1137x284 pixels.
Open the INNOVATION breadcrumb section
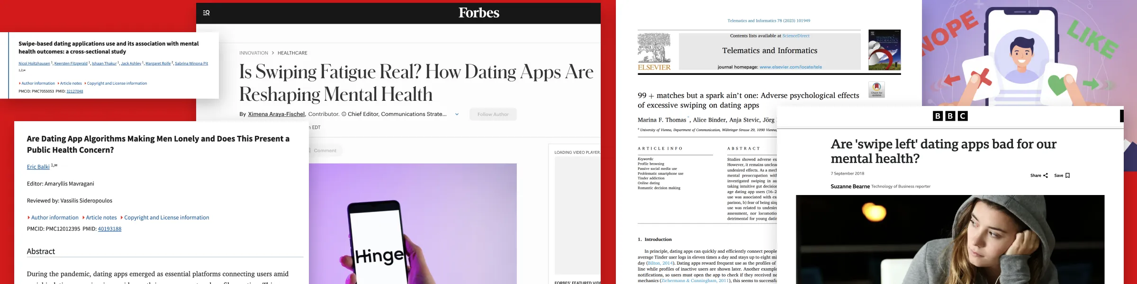tap(253, 53)
